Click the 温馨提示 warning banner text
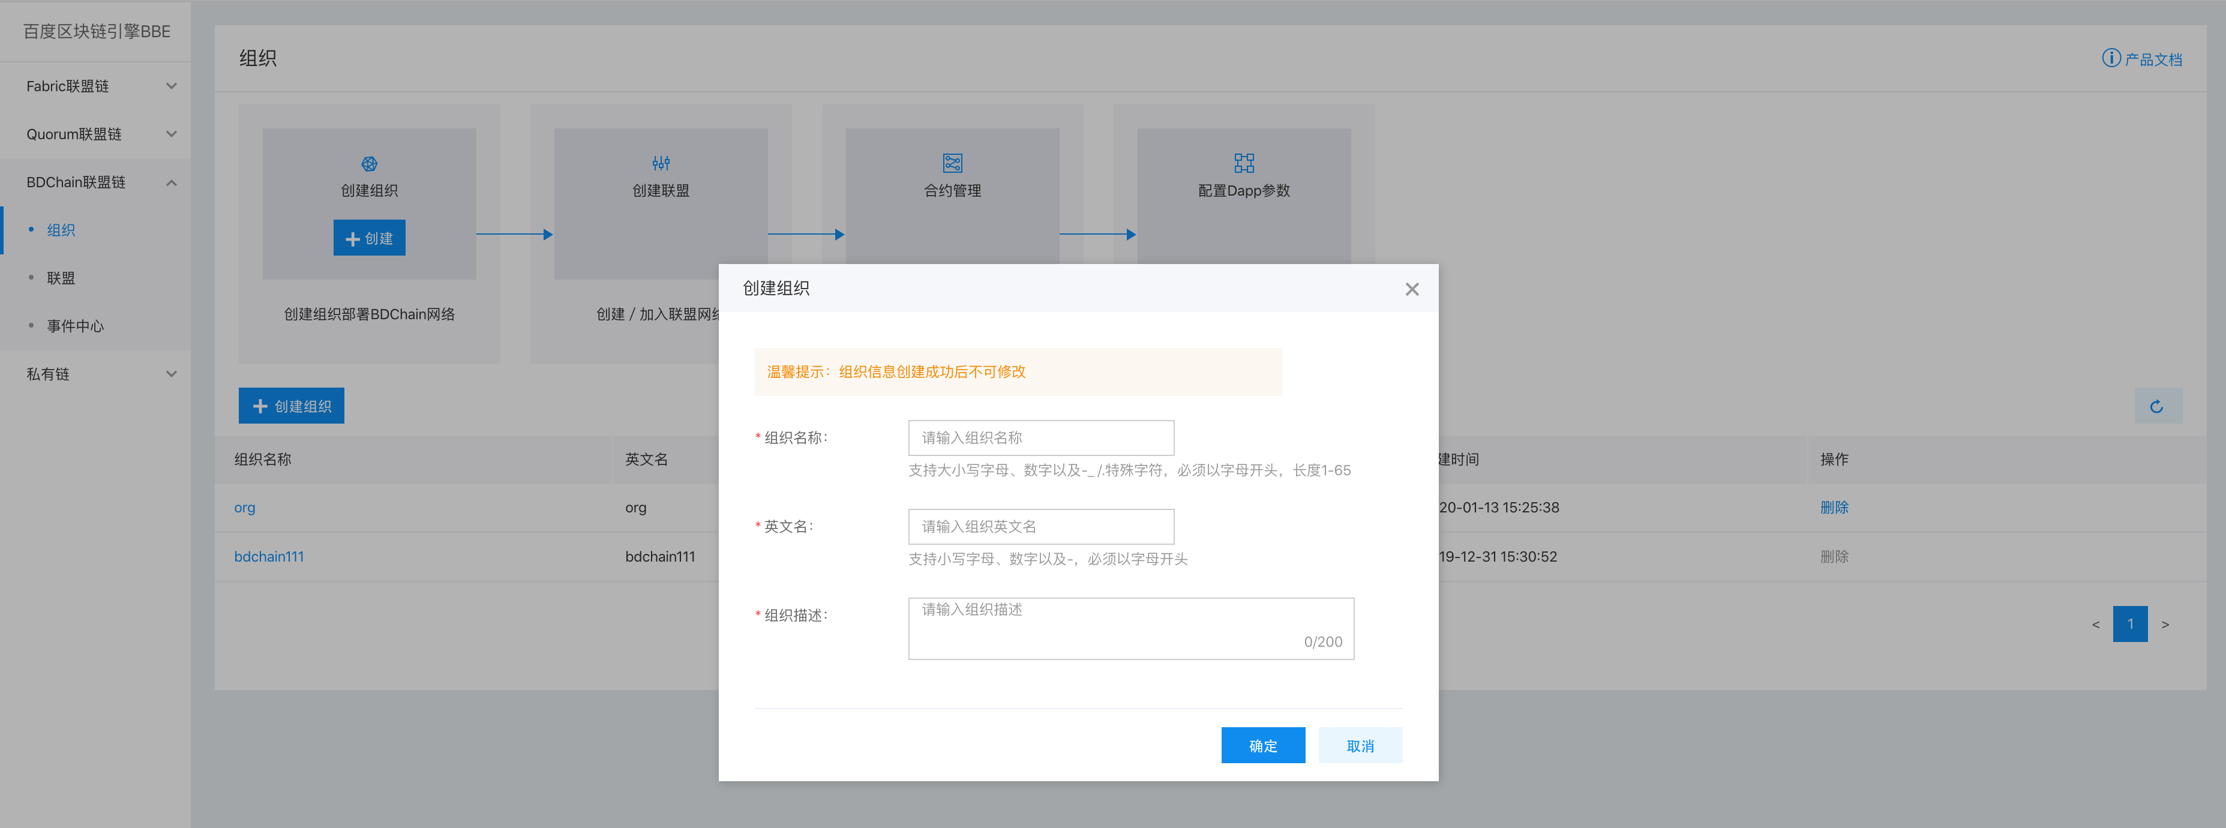This screenshot has height=828, width=2226. pos(896,371)
